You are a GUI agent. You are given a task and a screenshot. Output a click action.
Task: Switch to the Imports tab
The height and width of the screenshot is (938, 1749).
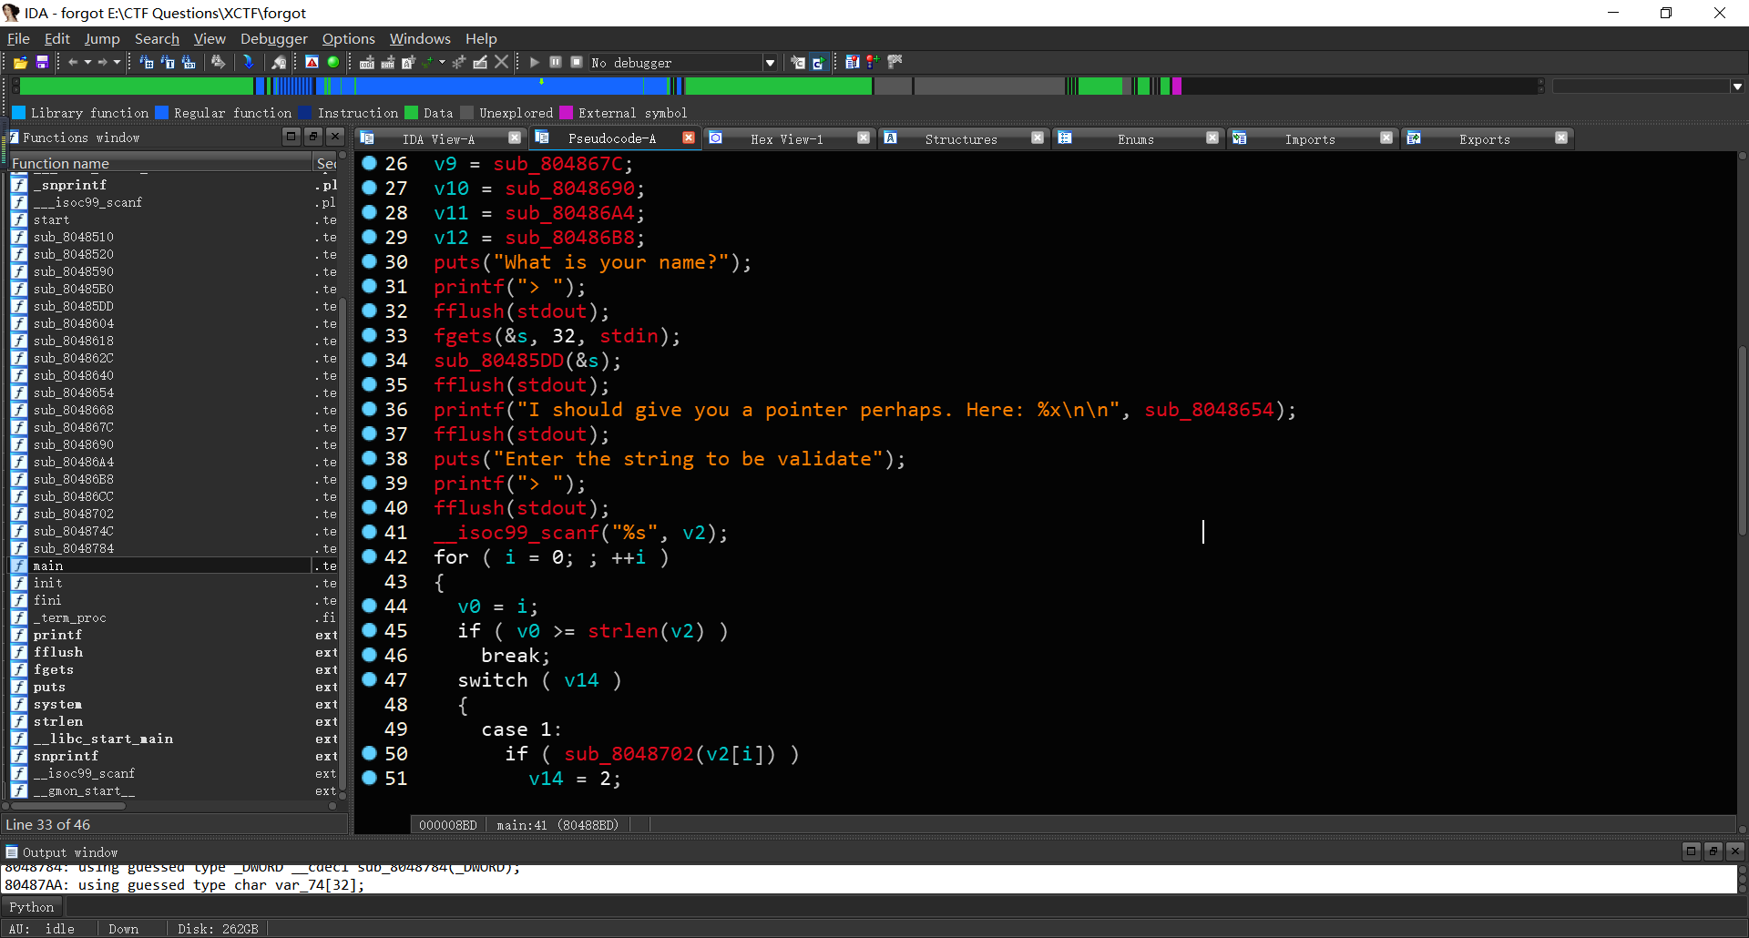point(1310,139)
